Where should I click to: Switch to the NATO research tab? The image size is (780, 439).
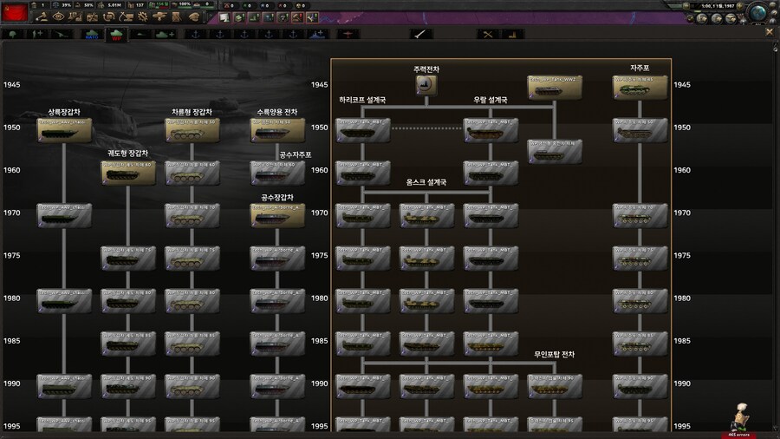point(91,35)
